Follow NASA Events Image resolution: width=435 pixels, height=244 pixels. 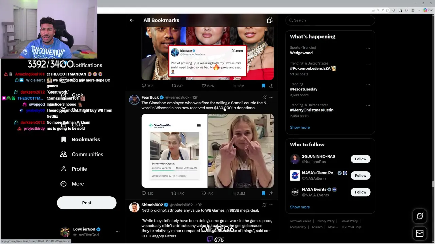point(361,192)
